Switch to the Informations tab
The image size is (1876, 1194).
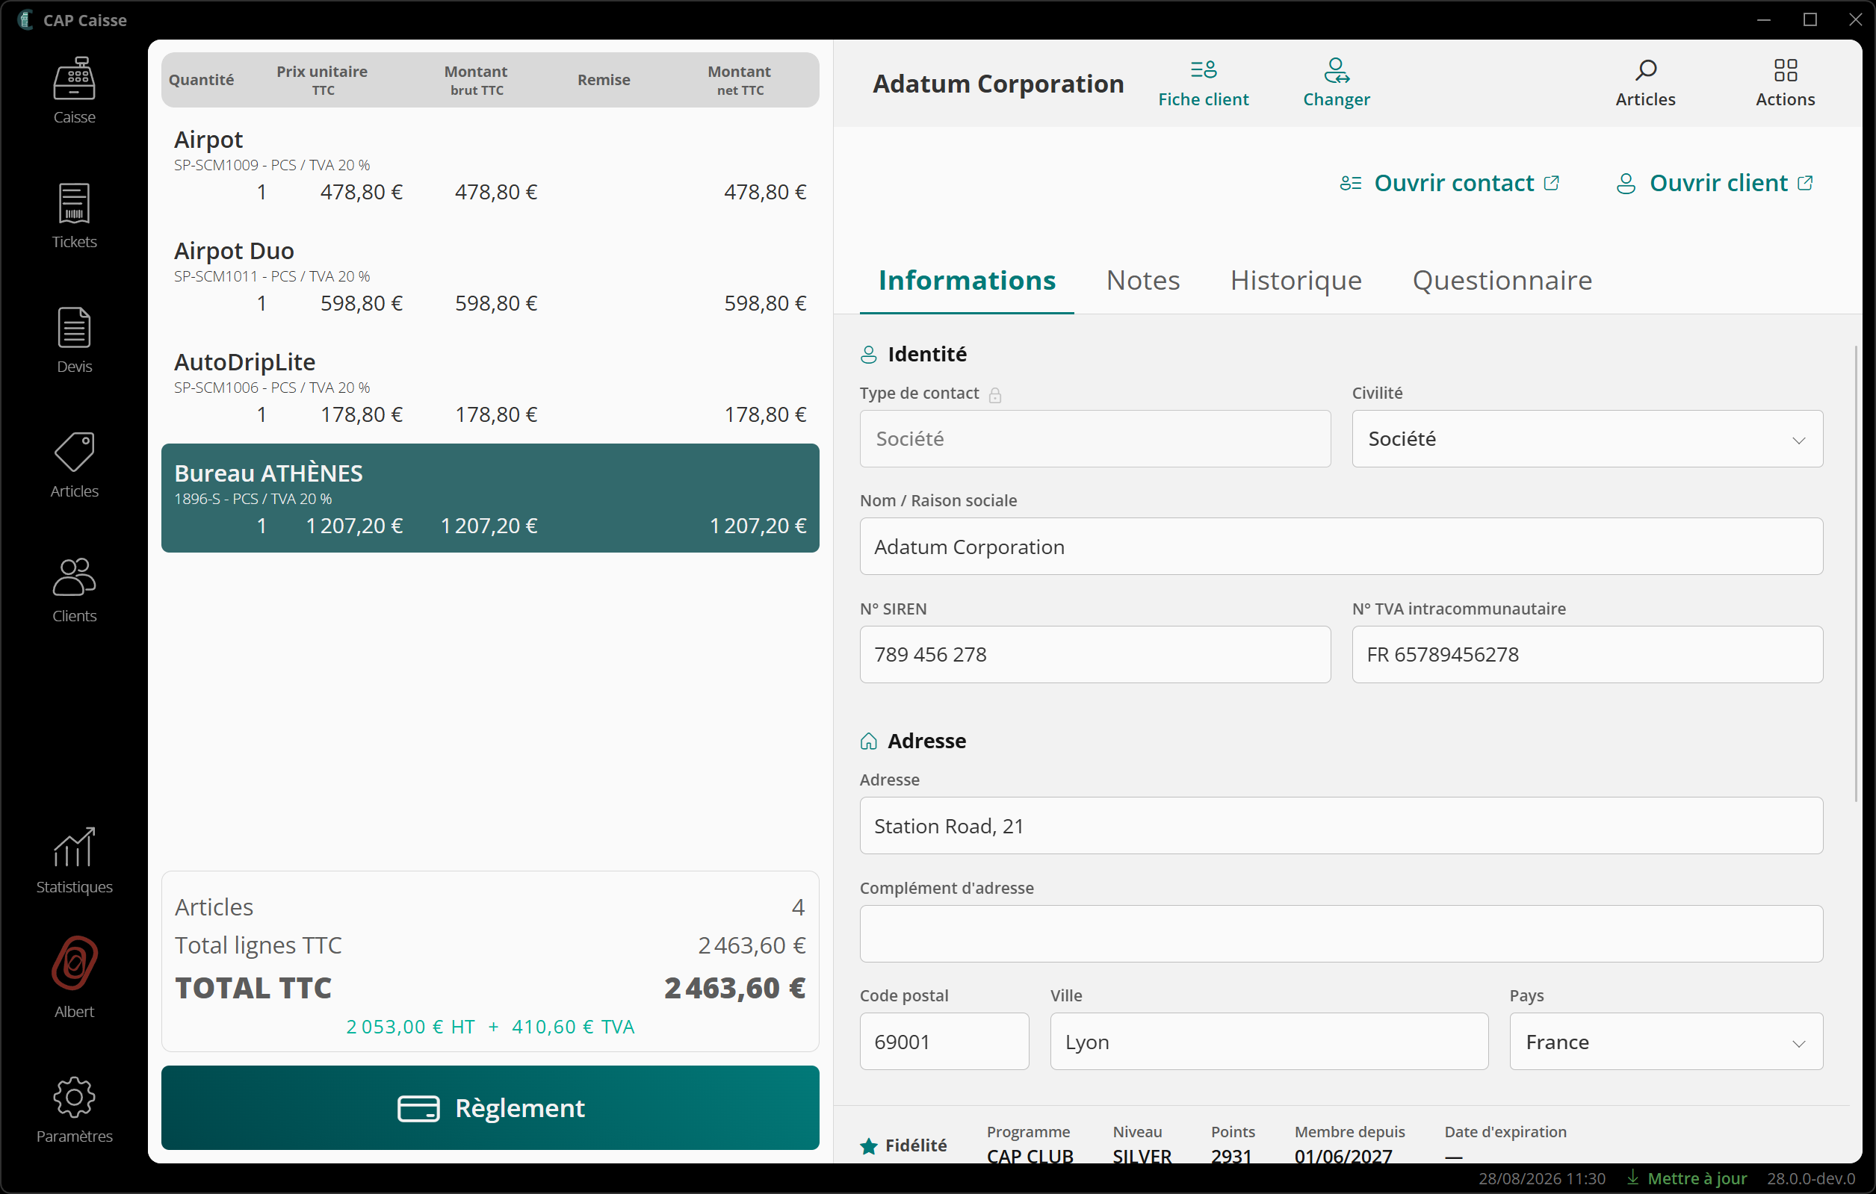[967, 280]
